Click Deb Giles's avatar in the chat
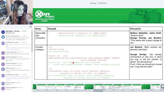Image resolution: width=164 pixels, height=92 pixels. point(3,32)
